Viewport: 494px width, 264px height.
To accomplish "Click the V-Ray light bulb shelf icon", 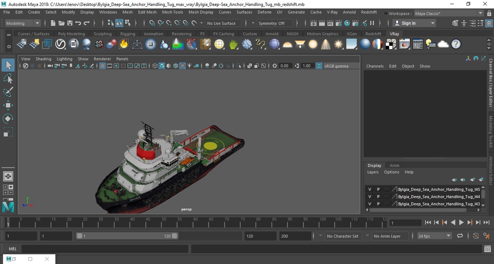I will pos(430,44).
